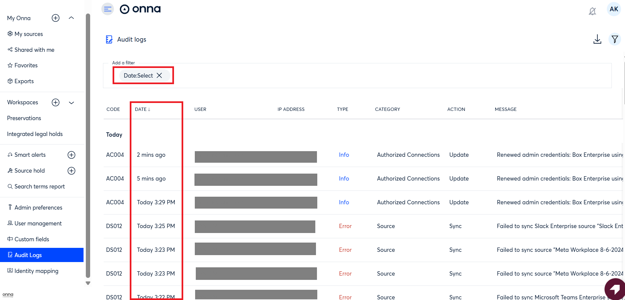The width and height of the screenshot is (625, 300).
Task: Click inside the Add a filter field
Action: point(363,76)
